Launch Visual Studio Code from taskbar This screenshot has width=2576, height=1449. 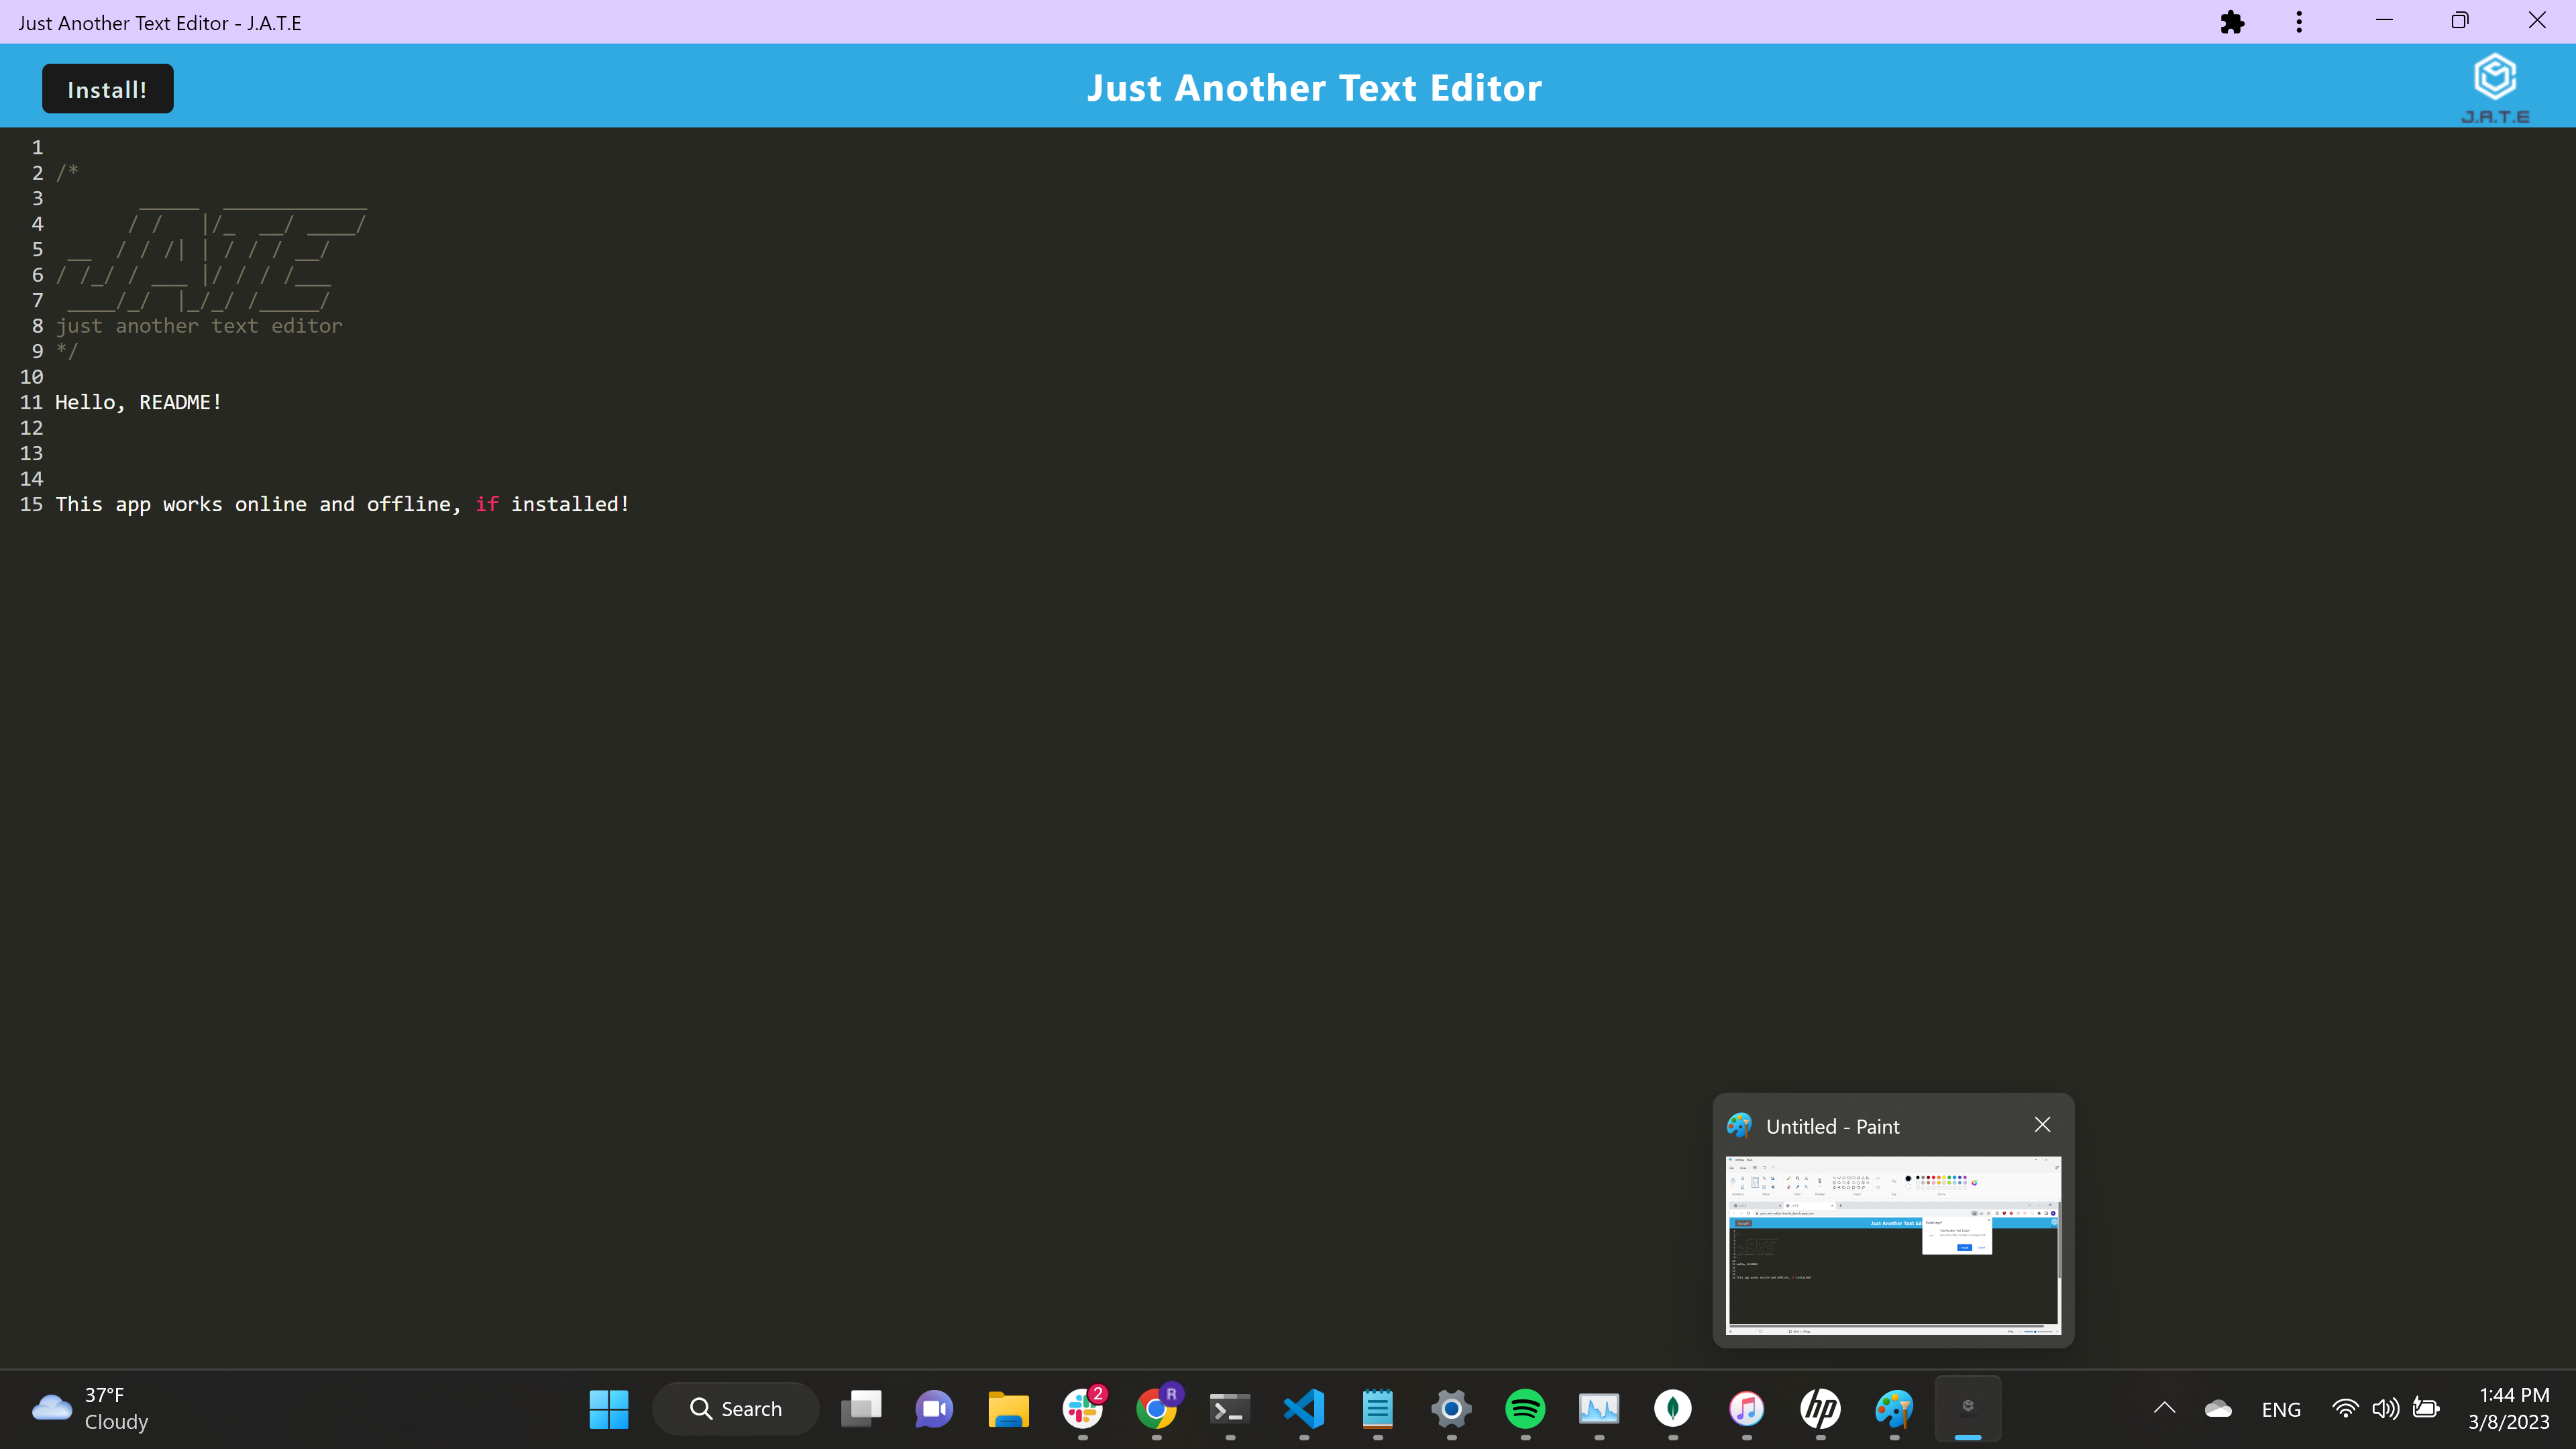[x=1303, y=1408]
